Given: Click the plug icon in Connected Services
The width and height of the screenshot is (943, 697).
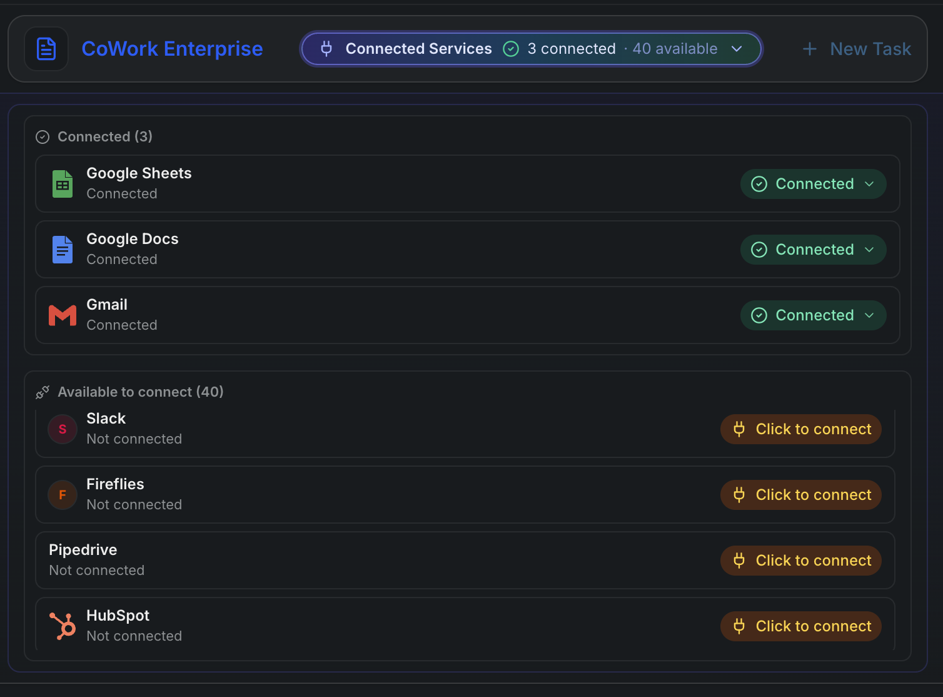Looking at the screenshot, I should [326, 49].
